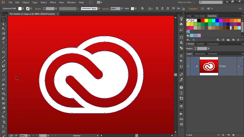This screenshot has width=244, height=137.
Task: Select the Blob Brush tool
Action: click(3, 66)
